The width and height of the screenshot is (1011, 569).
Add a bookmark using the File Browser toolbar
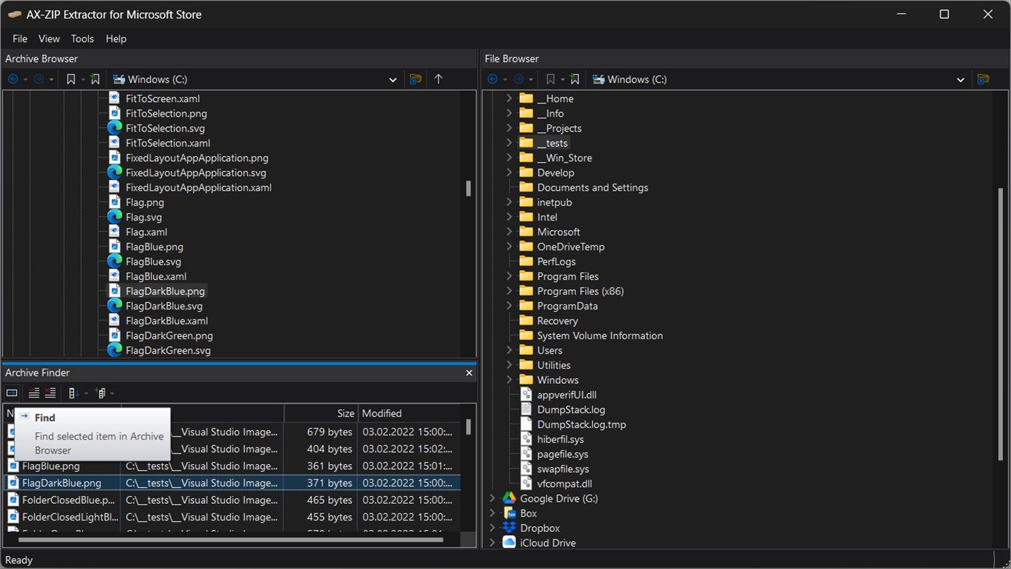click(x=573, y=79)
